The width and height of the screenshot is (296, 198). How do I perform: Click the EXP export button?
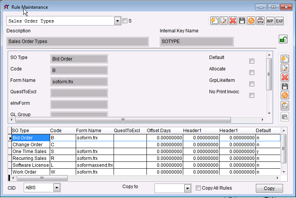280,21
